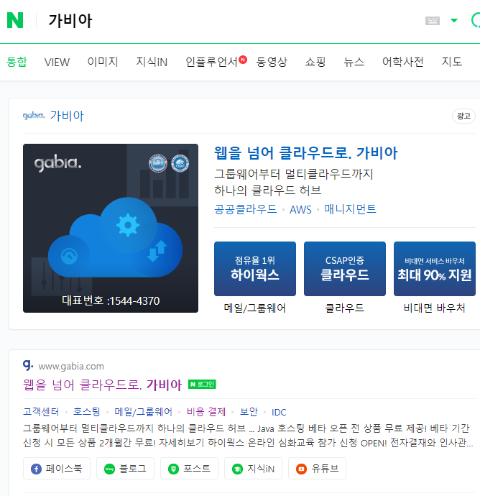Open the 고객센터 sitelink
This screenshot has height=496, width=480.
click(x=41, y=412)
